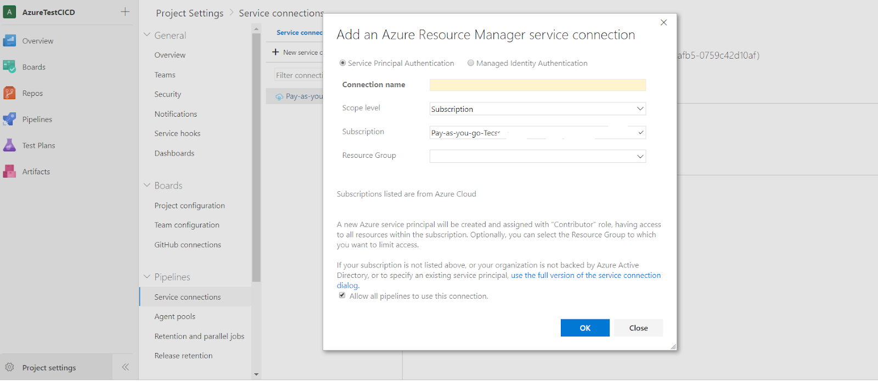This screenshot has height=382, width=878.
Task: Click the Project settings gear icon
Action: click(9, 368)
